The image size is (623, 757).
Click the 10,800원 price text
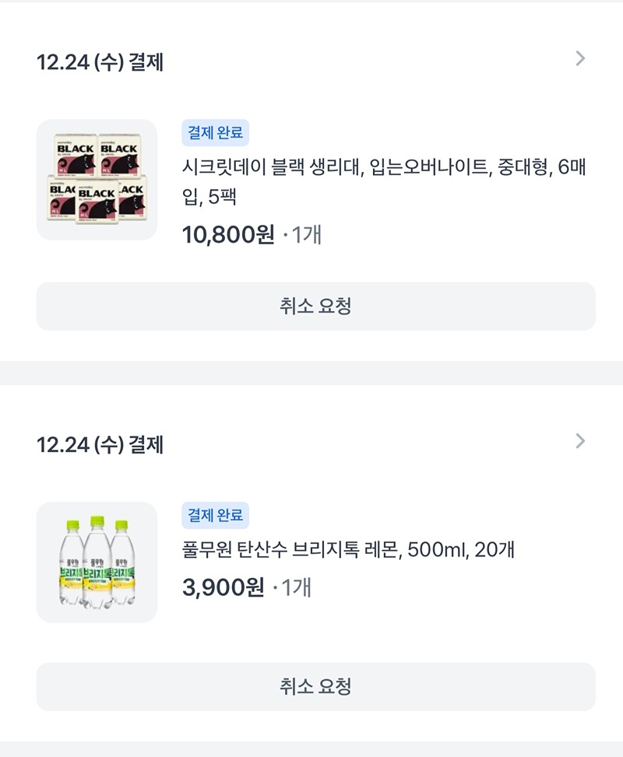coord(228,234)
